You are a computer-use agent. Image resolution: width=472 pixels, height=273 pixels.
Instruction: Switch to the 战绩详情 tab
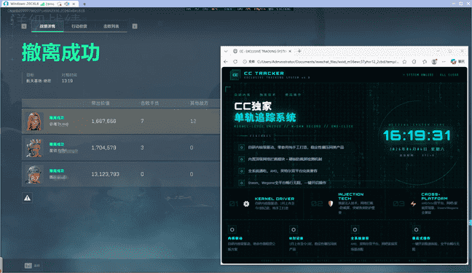47,26
